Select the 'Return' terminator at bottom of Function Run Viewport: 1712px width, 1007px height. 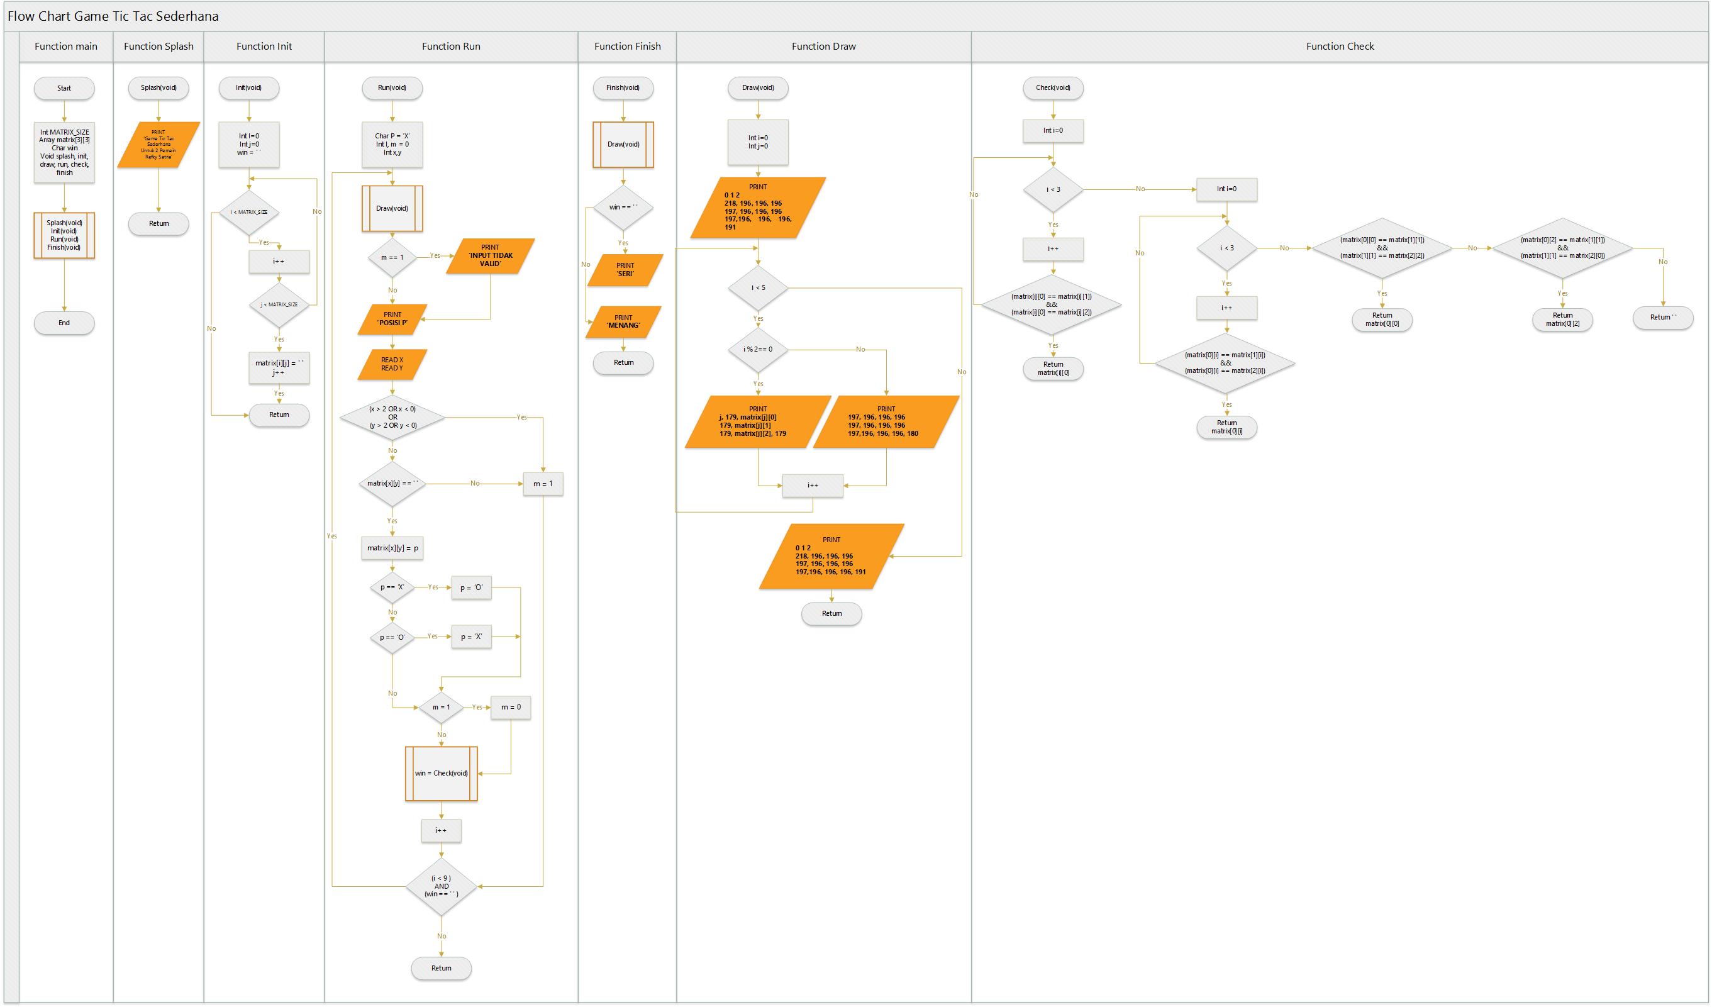coord(441,968)
